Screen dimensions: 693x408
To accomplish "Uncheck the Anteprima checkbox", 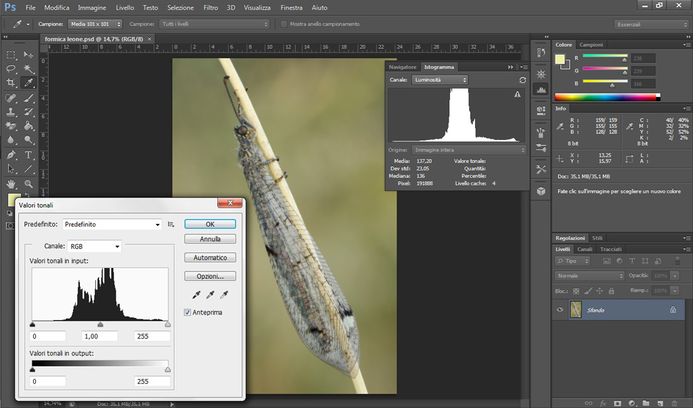I will [x=188, y=313].
